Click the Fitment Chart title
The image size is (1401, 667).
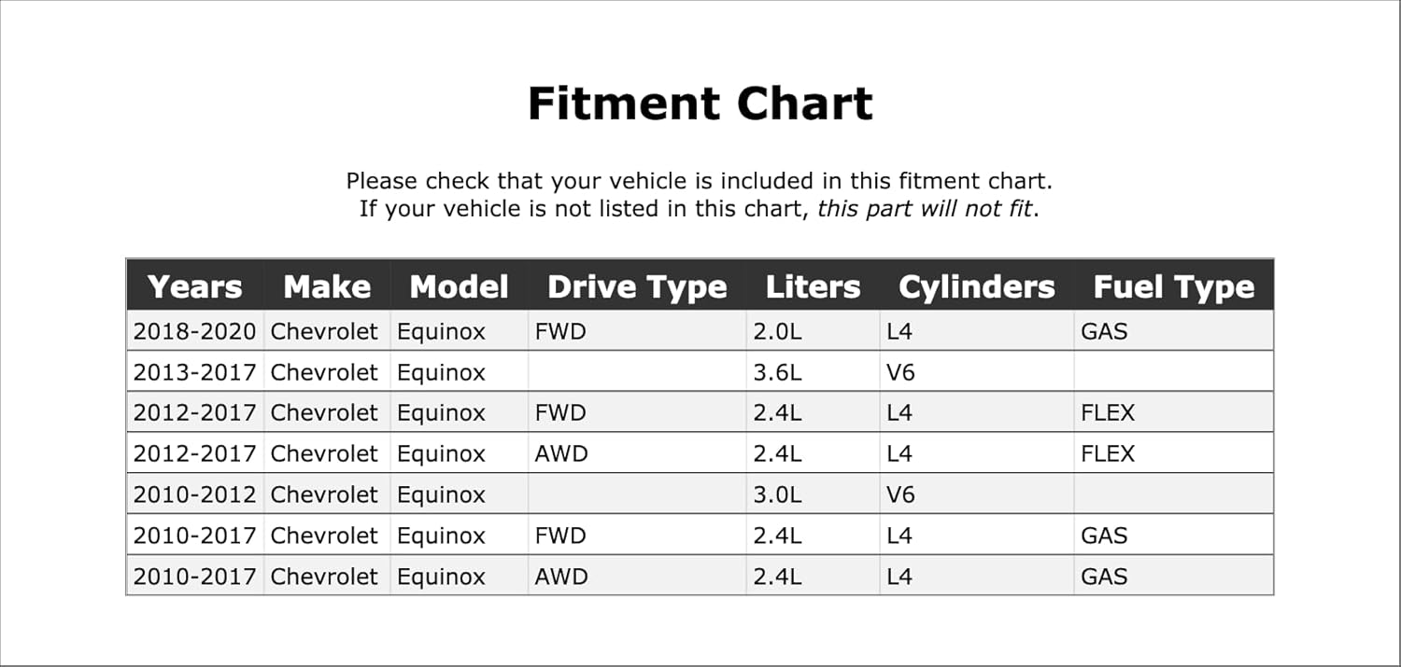click(700, 104)
